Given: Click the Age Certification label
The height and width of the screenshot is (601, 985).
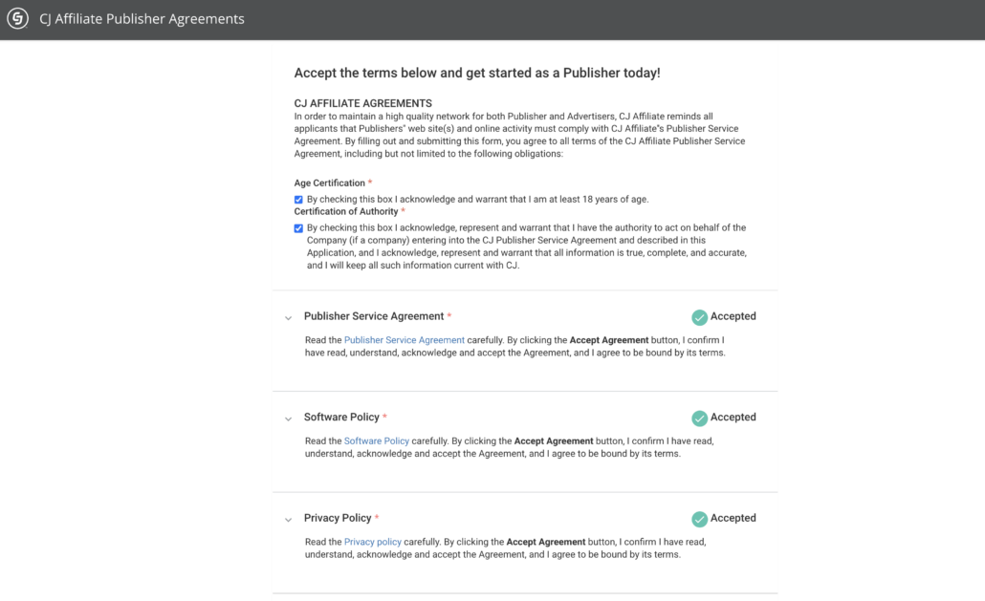Looking at the screenshot, I should [330, 183].
